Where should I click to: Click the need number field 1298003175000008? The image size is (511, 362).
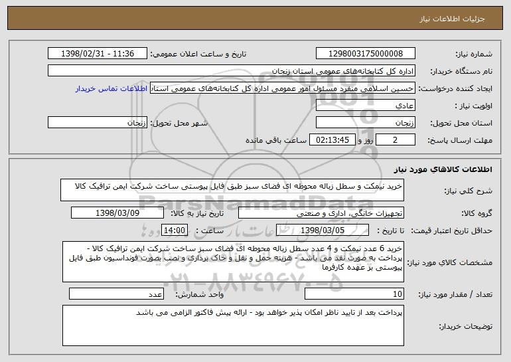pyautogui.click(x=366, y=53)
